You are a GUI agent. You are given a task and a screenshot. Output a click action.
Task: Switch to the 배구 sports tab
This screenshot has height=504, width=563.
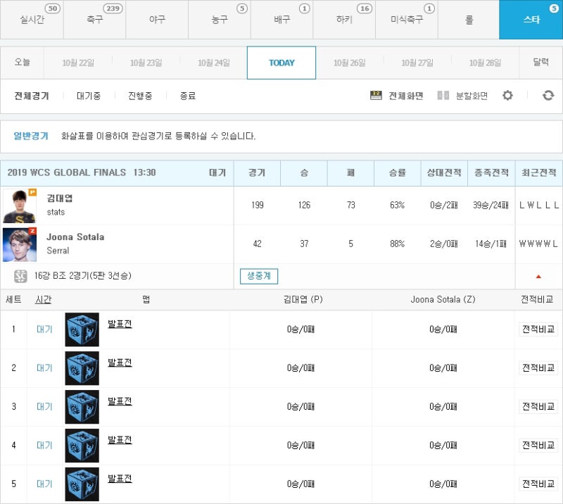pos(282,20)
